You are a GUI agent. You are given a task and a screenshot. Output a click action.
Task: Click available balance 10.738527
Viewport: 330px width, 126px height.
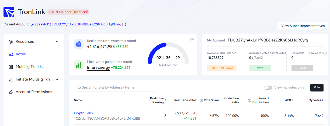pos(215,58)
